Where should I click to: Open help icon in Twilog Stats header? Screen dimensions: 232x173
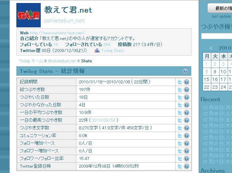click(x=185, y=71)
